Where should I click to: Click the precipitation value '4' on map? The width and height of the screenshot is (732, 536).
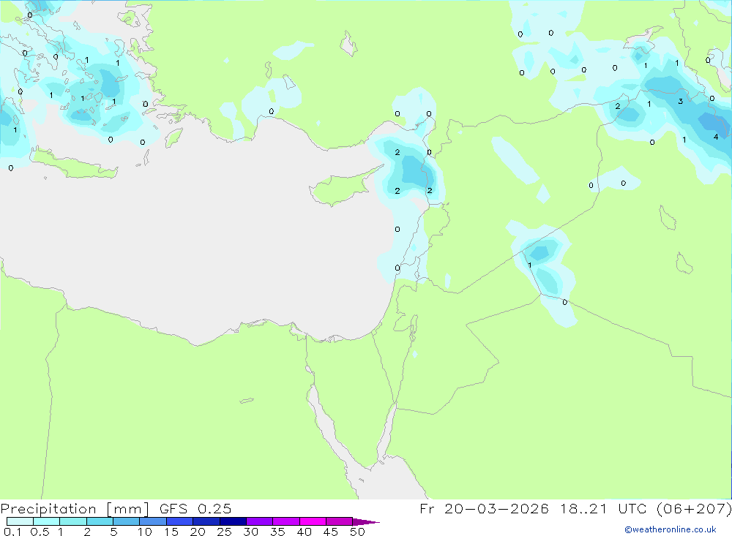(716, 137)
